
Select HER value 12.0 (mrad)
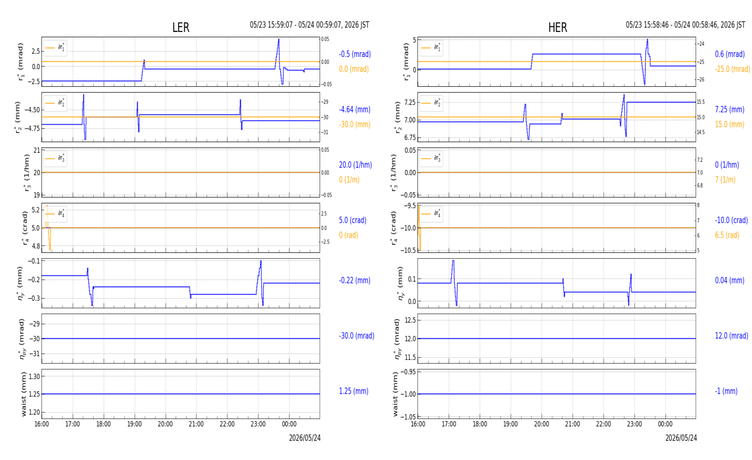731,336
